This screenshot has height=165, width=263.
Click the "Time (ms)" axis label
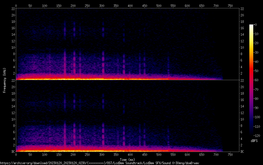point(127,159)
